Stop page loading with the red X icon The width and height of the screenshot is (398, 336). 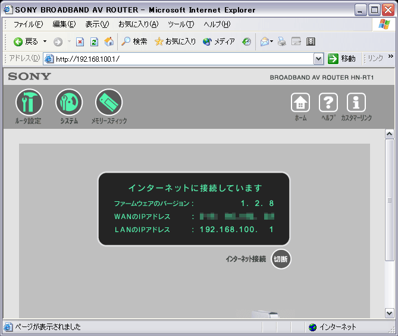coord(80,42)
